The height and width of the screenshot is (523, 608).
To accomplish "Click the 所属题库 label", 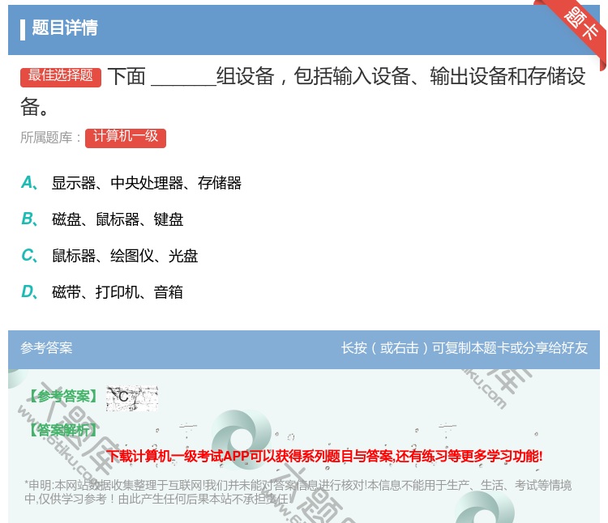I will (x=50, y=138).
